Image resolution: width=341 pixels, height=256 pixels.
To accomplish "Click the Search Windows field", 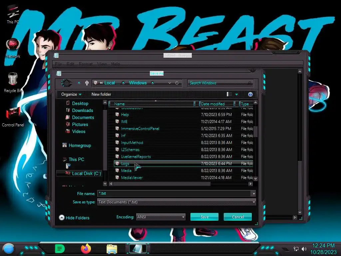I will point(220,83).
